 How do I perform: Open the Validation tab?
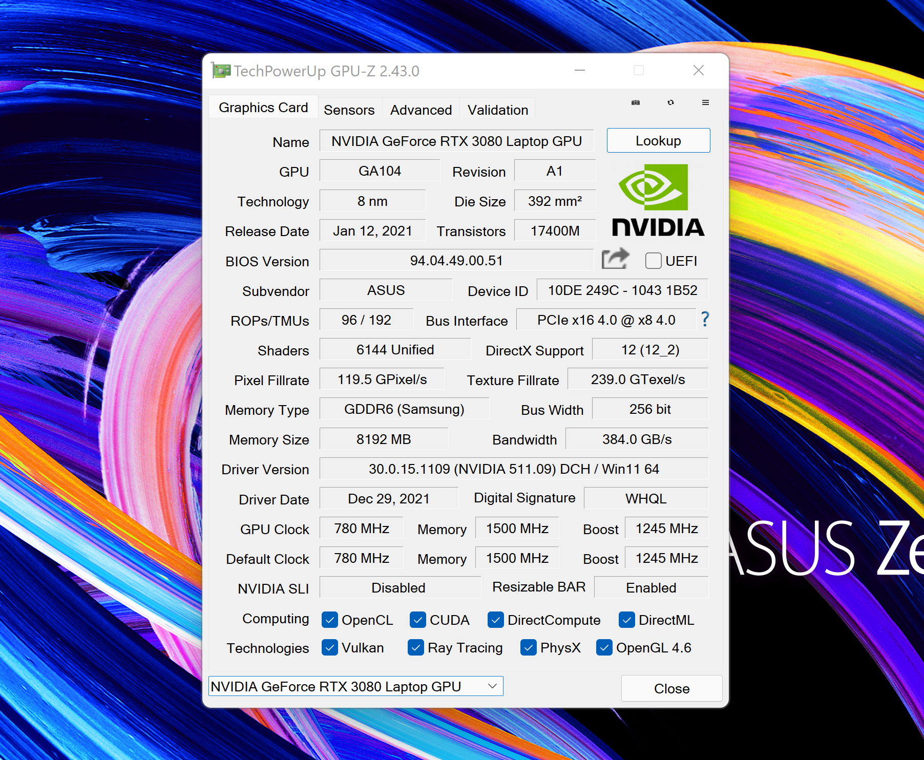498,110
